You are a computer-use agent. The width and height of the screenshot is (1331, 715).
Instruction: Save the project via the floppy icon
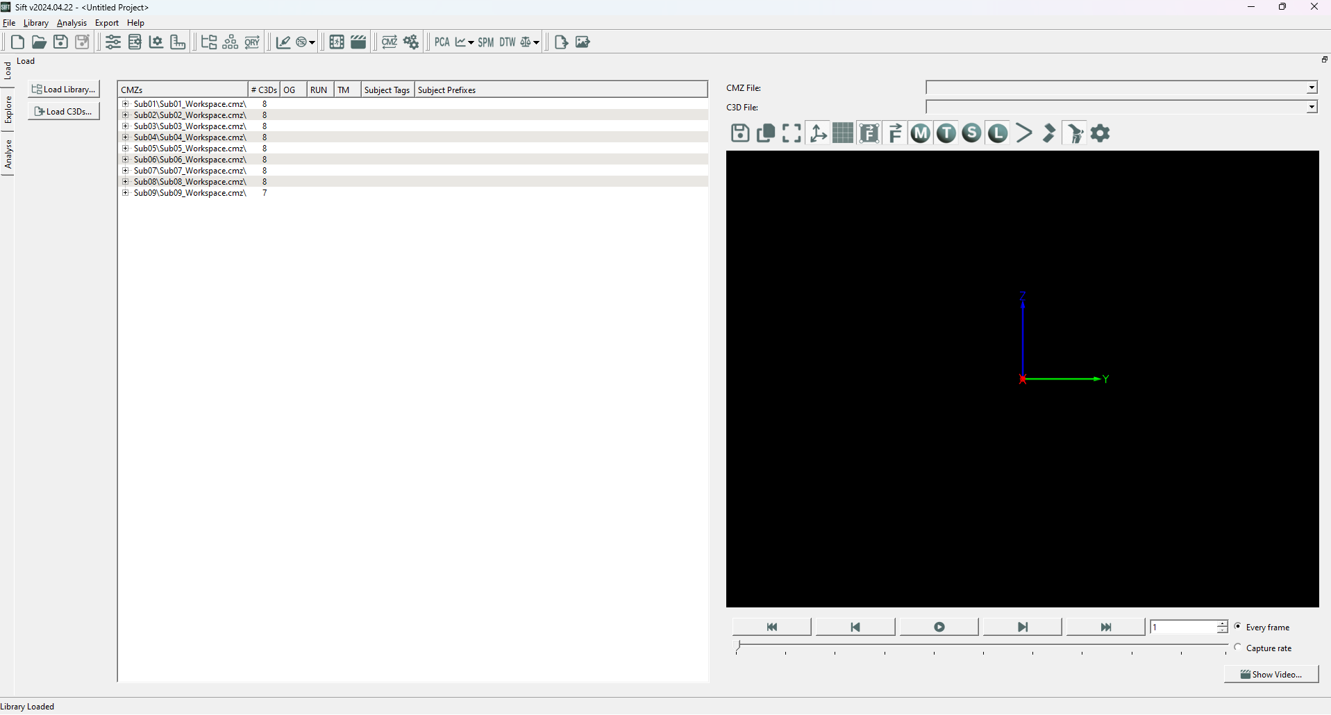(x=60, y=42)
